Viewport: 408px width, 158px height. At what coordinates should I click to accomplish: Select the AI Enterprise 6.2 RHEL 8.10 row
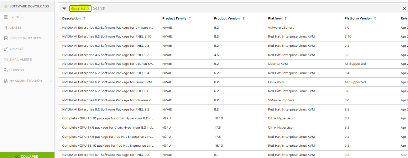pyautogui.click(x=234, y=36)
